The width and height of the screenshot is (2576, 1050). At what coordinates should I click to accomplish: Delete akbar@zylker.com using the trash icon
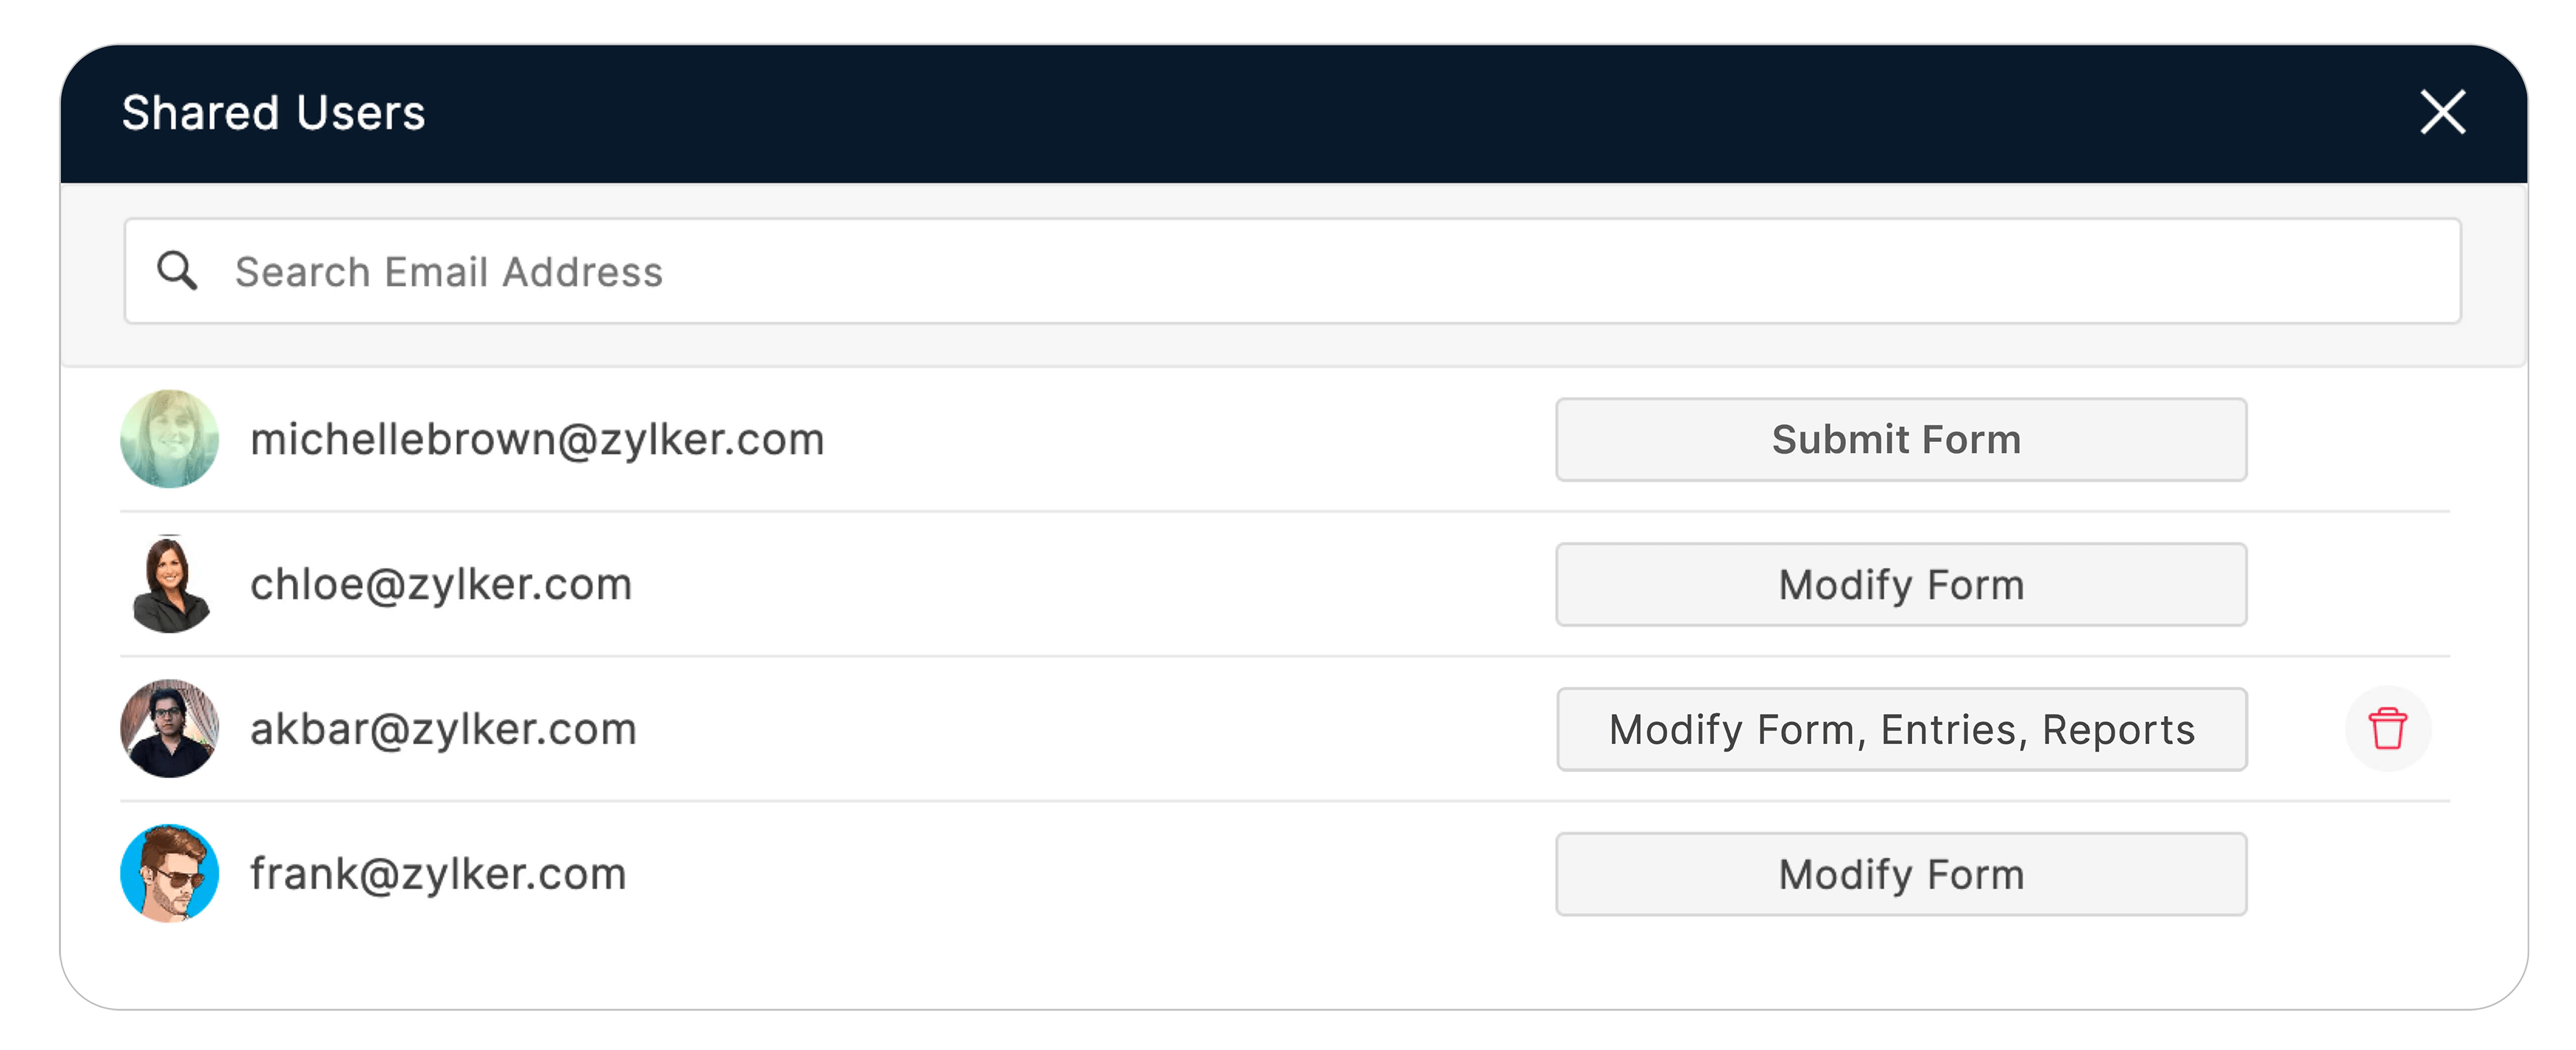pyautogui.click(x=2387, y=728)
